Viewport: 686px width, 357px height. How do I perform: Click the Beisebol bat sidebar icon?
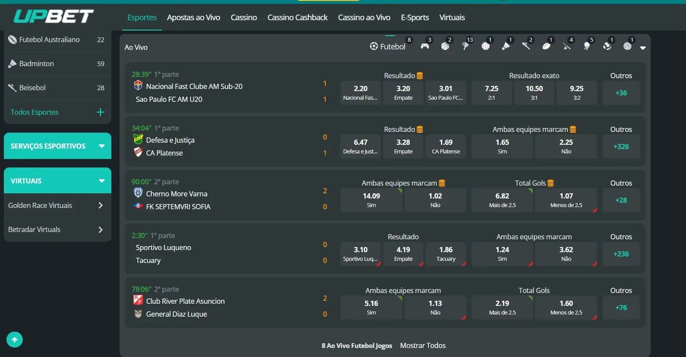[12, 88]
